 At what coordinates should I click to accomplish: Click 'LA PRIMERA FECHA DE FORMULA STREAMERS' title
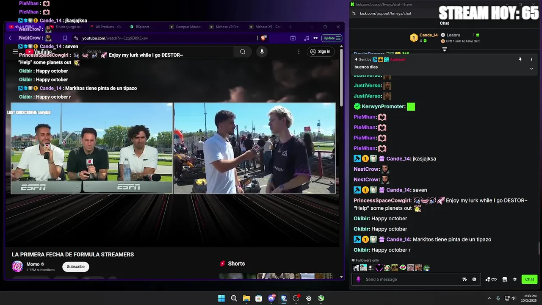(x=73, y=255)
